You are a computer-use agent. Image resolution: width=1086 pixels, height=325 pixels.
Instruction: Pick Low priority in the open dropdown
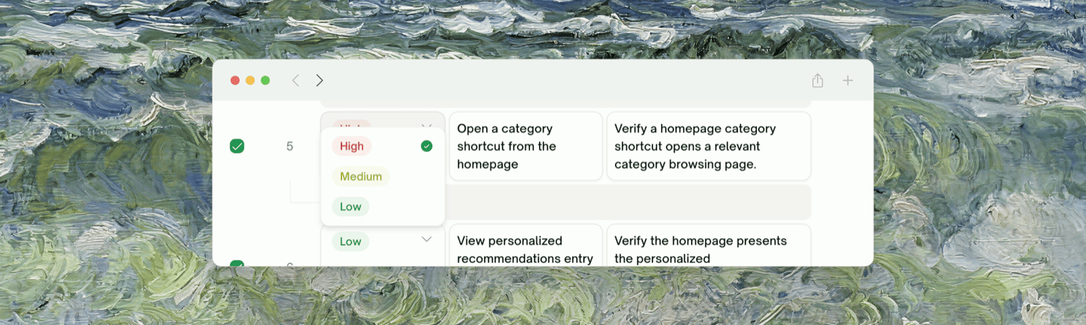[x=350, y=207]
